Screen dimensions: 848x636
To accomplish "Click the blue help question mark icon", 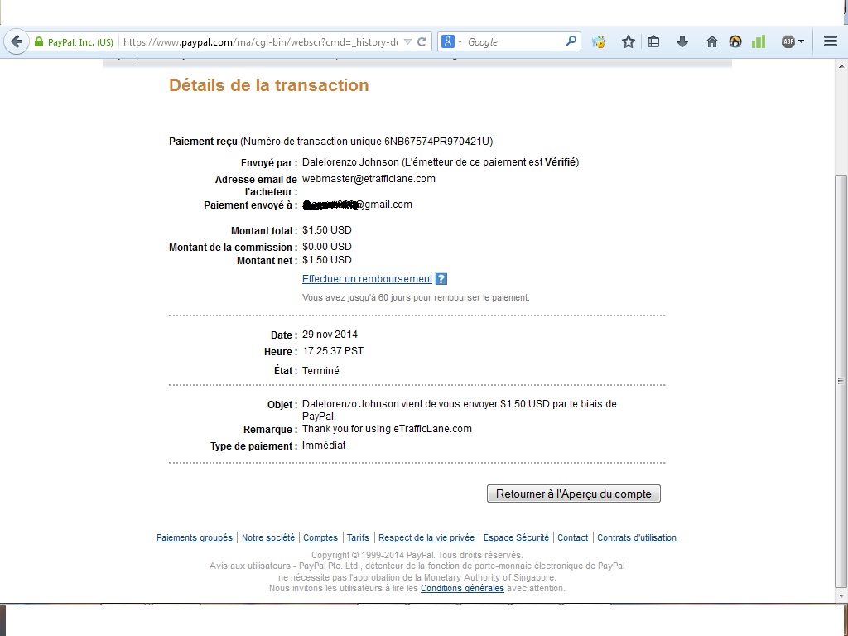I will click(441, 279).
